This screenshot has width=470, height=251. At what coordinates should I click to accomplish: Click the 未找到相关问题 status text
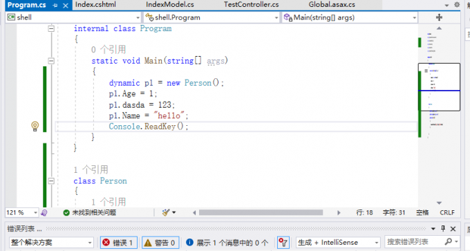94,212
